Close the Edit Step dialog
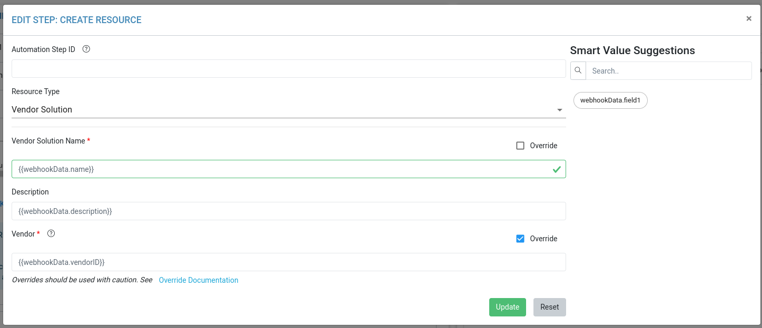762x328 pixels. click(x=749, y=18)
